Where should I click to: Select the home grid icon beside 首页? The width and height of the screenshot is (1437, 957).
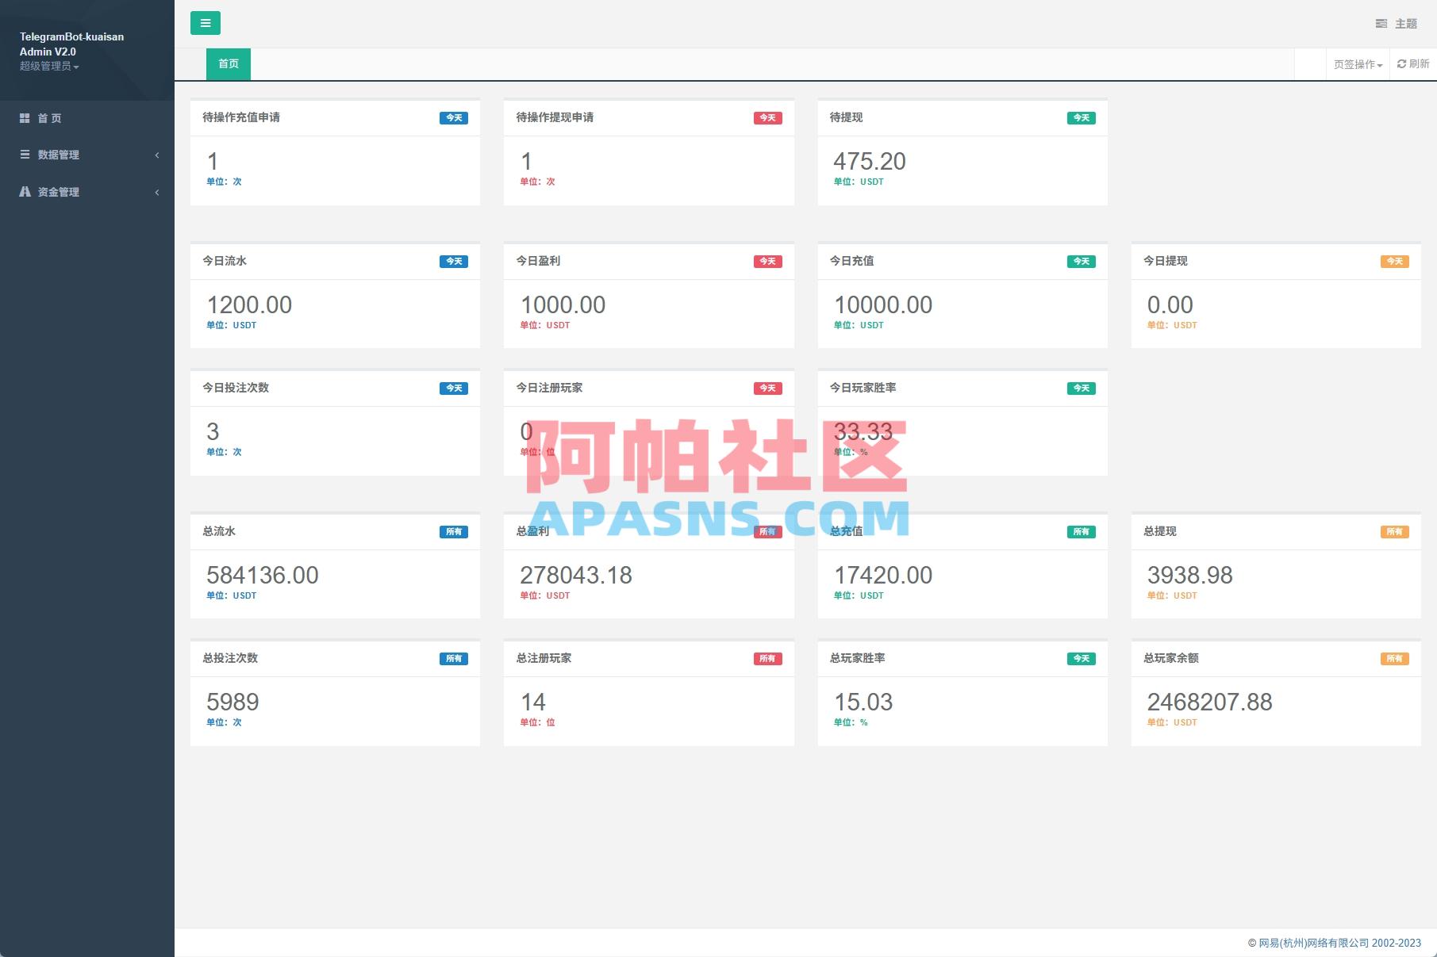(25, 117)
